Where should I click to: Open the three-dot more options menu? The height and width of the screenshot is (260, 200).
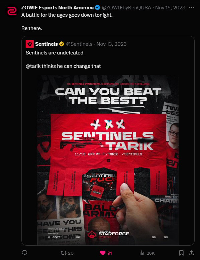coord(191,8)
